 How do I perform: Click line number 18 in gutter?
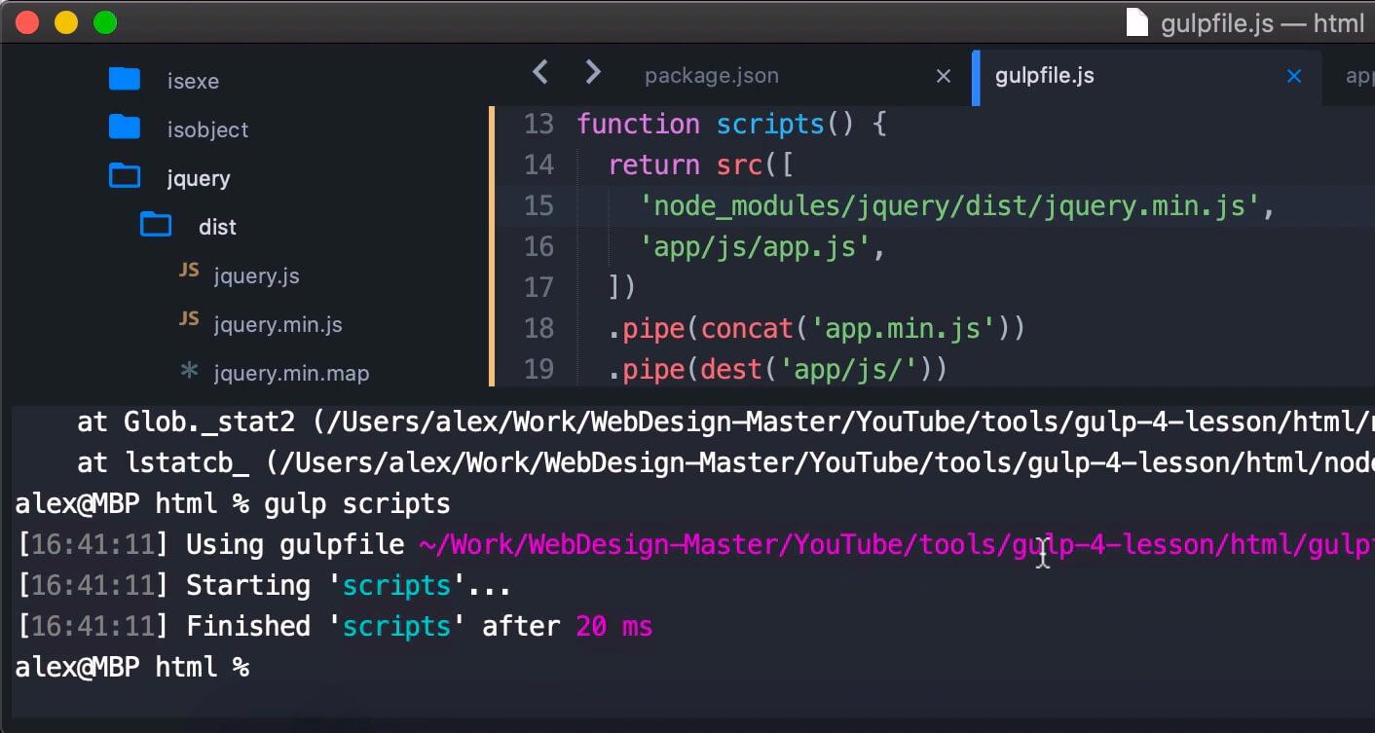click(x=539, y=328)
